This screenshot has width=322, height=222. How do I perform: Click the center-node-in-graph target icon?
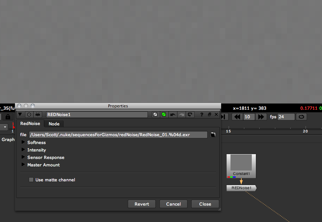(29, 115)
